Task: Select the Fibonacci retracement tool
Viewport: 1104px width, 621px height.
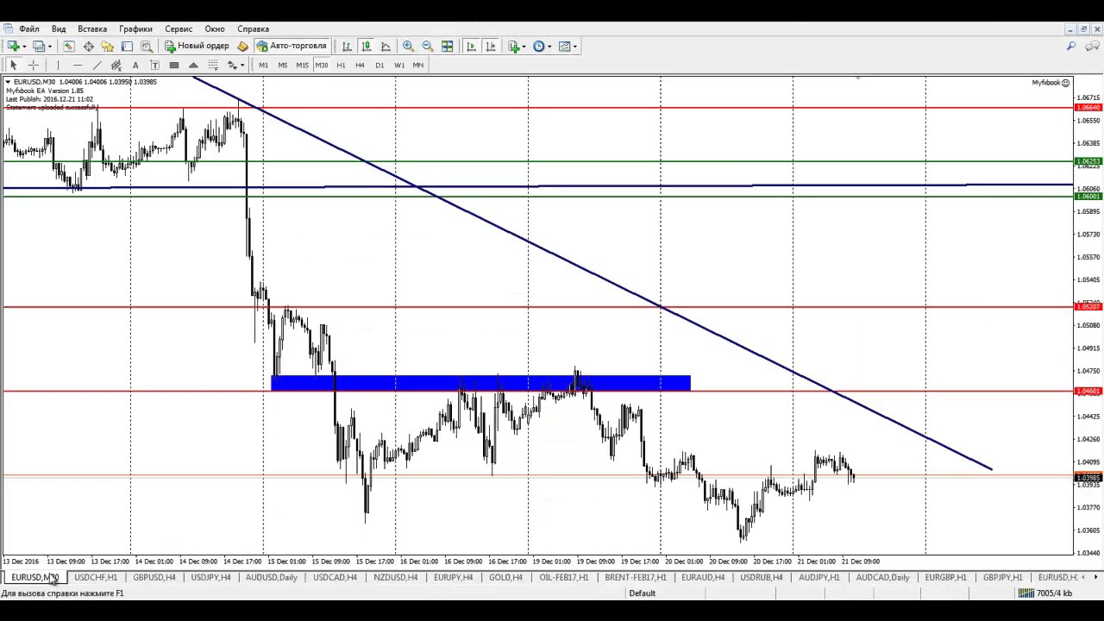Action: 212,65
